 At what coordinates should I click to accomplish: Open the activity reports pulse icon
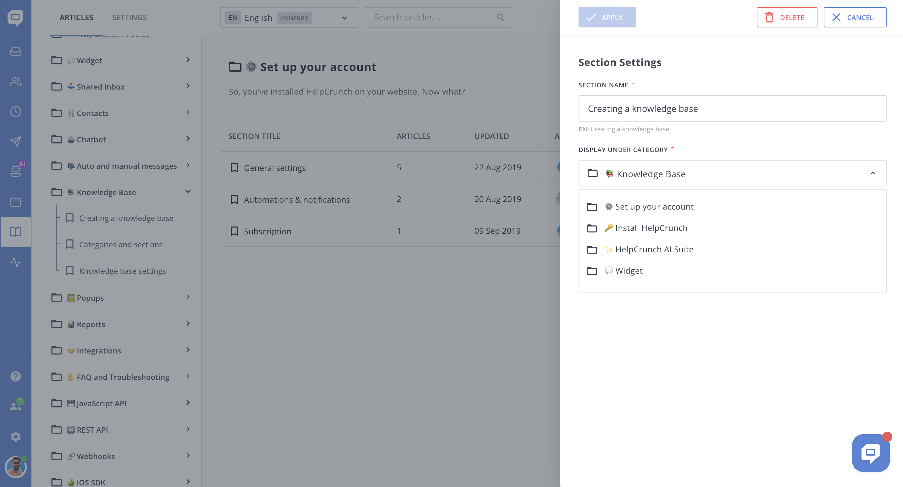[x=15, y=262]
